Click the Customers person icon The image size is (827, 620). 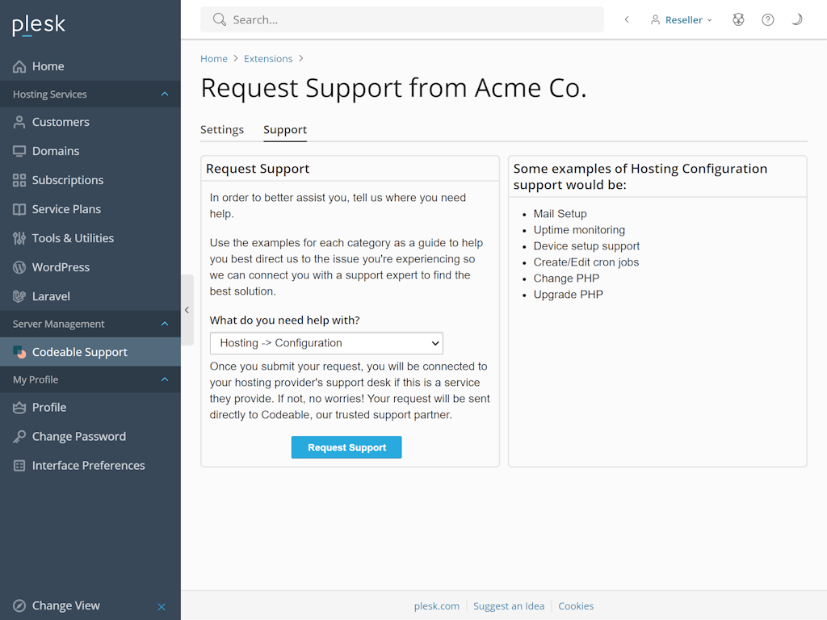(x=19, y=123)
